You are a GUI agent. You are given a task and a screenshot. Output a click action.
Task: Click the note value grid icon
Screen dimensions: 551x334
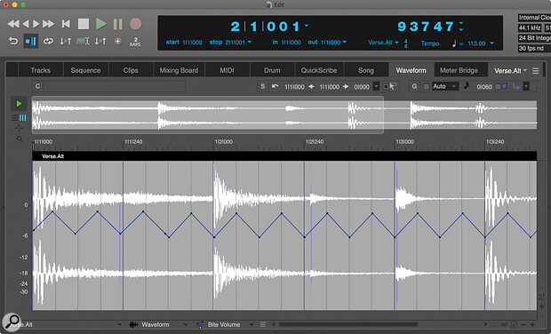(x=467, y=85)
